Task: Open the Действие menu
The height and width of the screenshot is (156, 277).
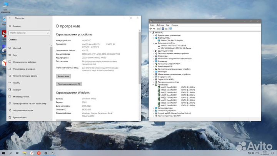Action: [160, 25]
